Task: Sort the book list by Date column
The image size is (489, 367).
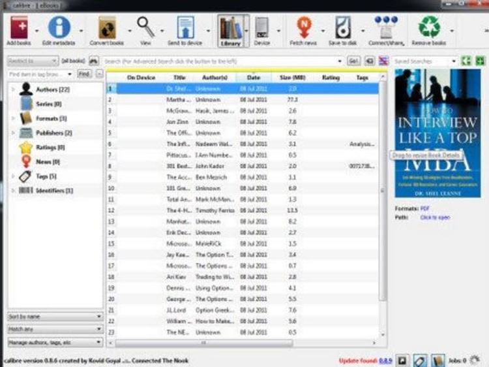Action: pyautogui.click(x=254, y=78)
